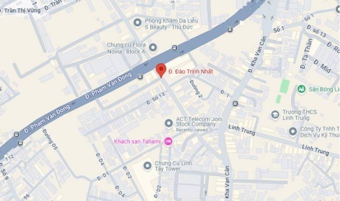Click the Trường THCS Linh Trung school icon
The height and width of the screenshot is (201, 340).
(x=275, y=115)
